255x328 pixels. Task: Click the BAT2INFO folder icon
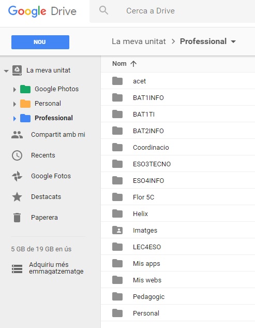pos(117,131)
